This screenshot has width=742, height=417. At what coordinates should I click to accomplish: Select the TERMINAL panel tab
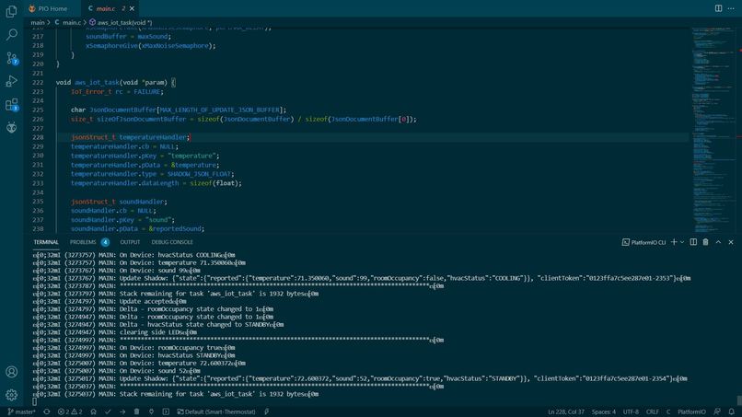pyautogui.click(x=46, y=242)
